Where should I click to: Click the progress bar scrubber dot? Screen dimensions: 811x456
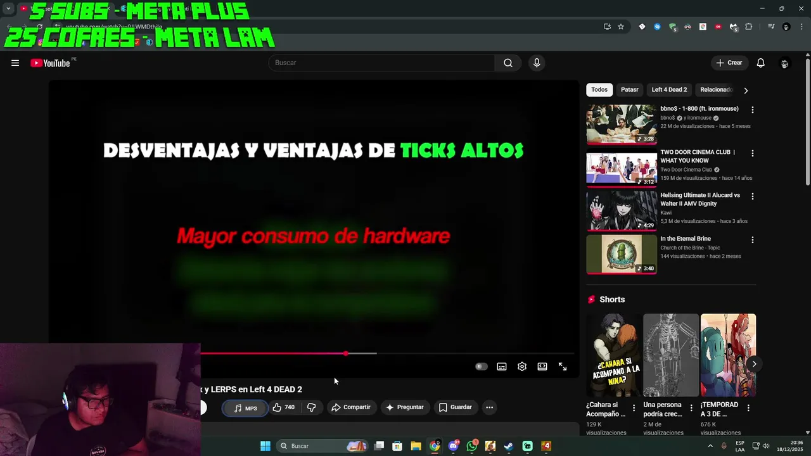345,353
